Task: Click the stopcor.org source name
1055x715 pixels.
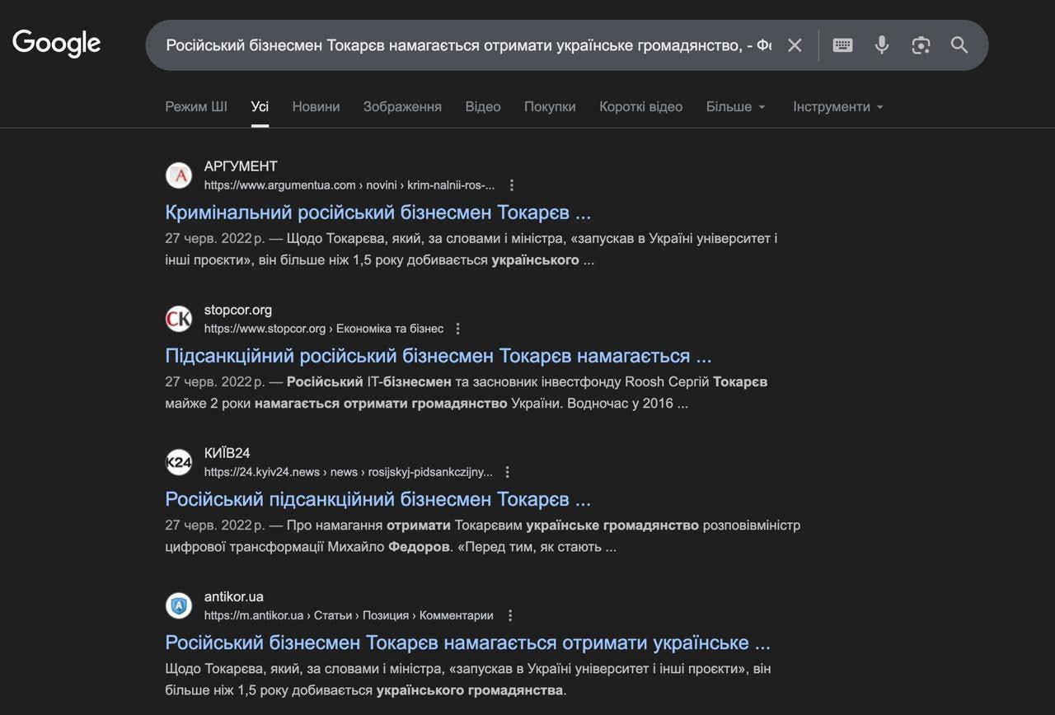Action: 238,310
